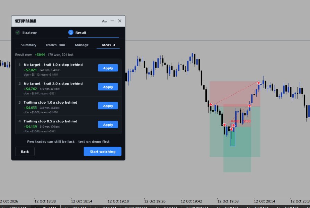The width and height of the screenshot is (310, 208).
Task: Apply Trailing stop 1.0 x idea
Action: tap(108, 106)
